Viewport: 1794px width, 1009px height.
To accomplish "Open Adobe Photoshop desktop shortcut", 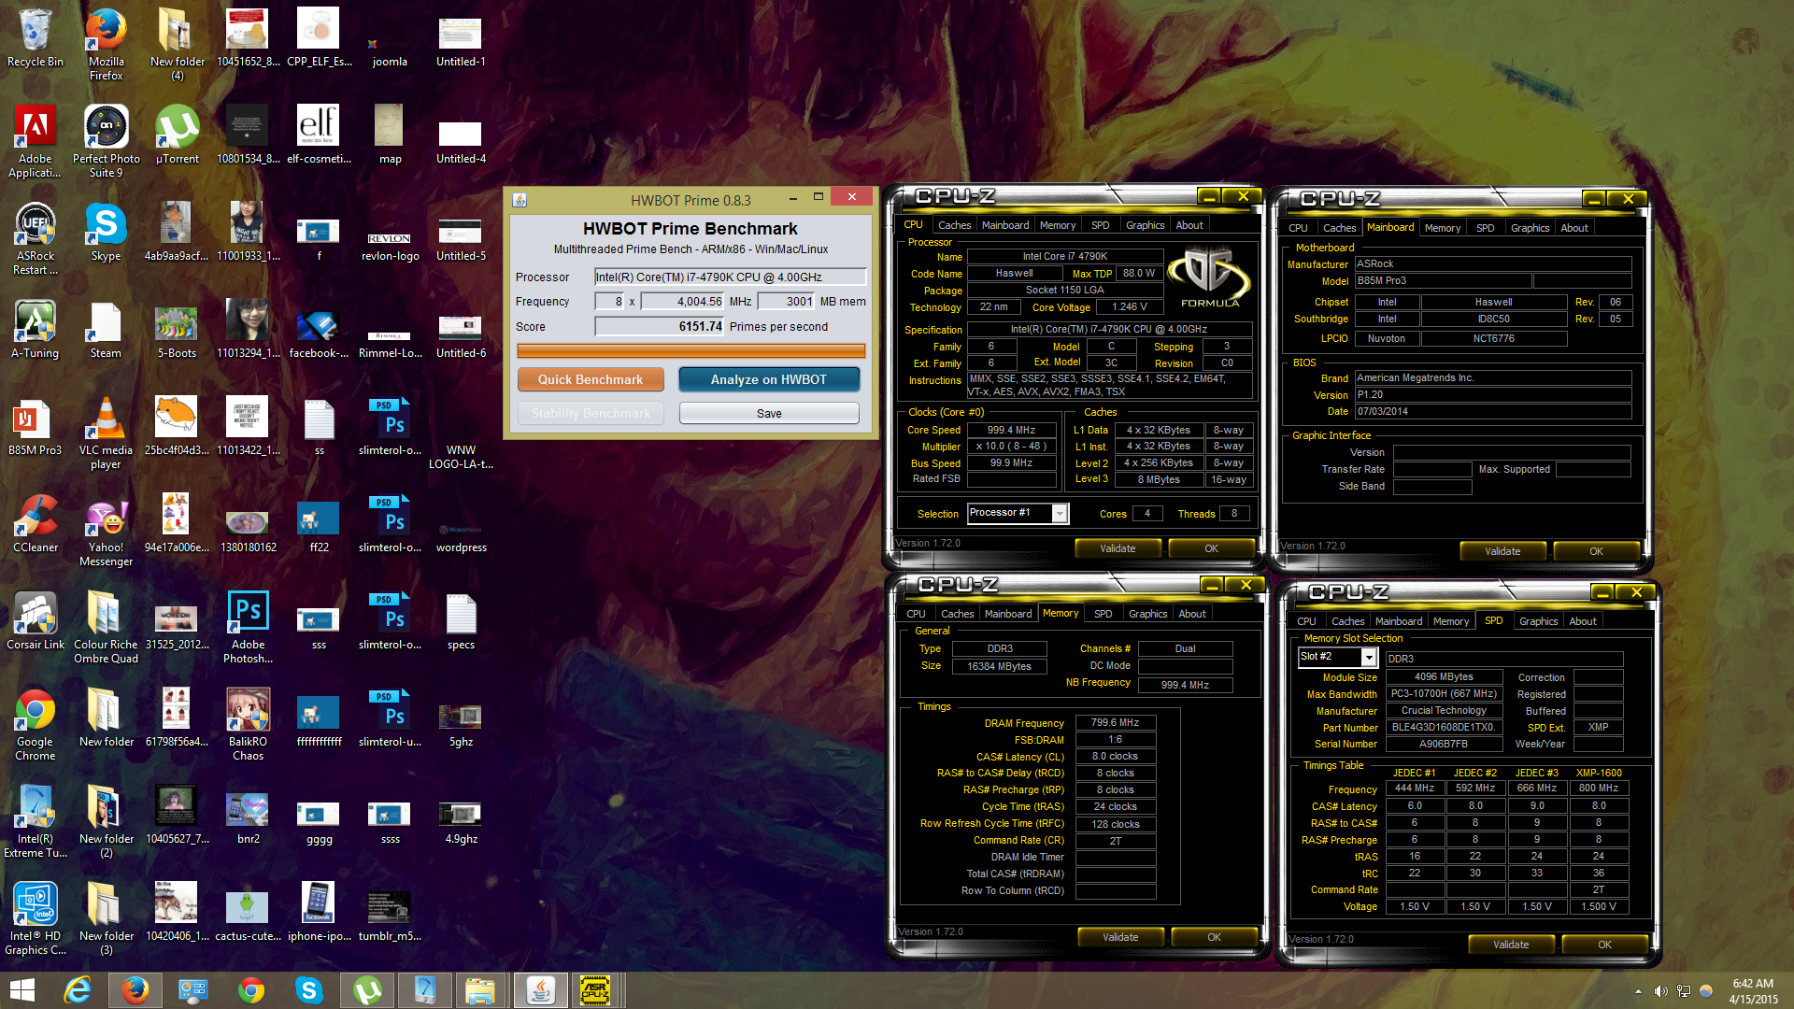I will click(249, 626).
